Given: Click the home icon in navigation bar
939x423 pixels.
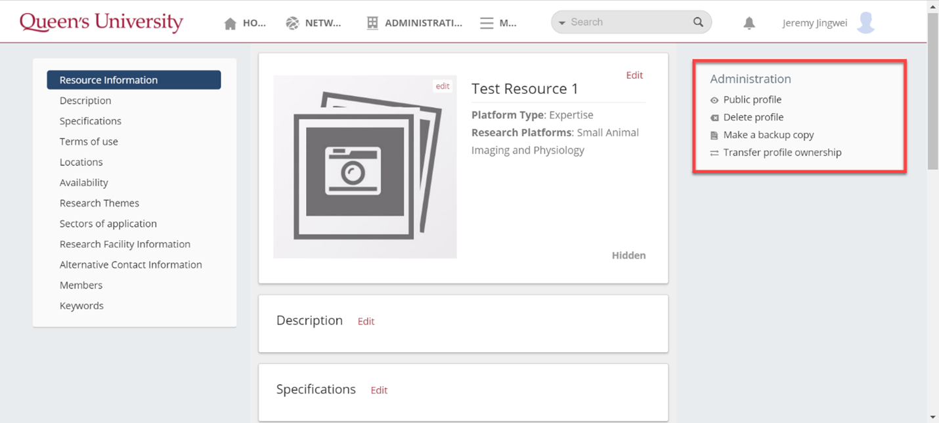Looking at the screenshot, I should (230, 24).
